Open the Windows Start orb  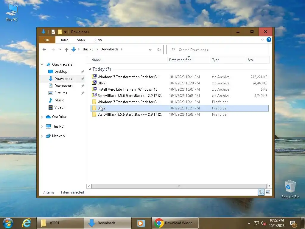click(x=8, y=223)
